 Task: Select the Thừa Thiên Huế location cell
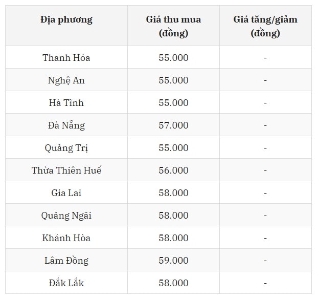tap(66, 170)
